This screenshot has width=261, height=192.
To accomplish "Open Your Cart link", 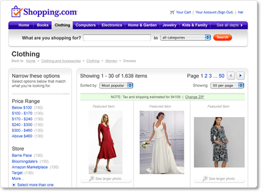I will click(x=183, y=12).
